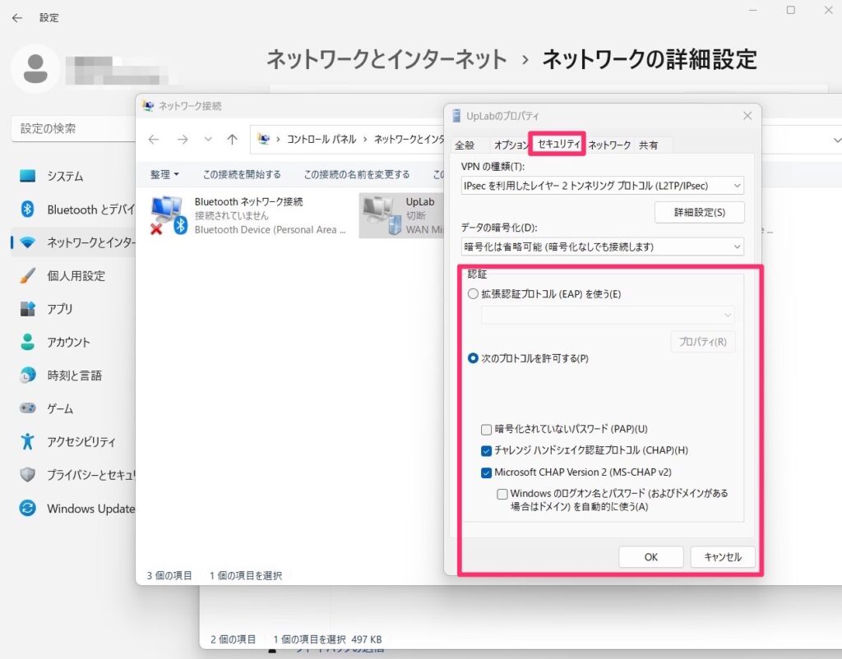Open the data encryption dropdown

coord(602,247)
